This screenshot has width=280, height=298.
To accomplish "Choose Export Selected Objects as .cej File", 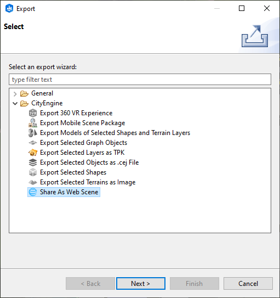I will pos(89,162).
